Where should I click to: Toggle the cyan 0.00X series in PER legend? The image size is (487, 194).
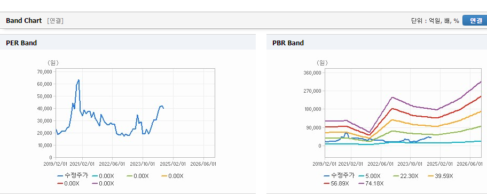(x=103, y=176)
